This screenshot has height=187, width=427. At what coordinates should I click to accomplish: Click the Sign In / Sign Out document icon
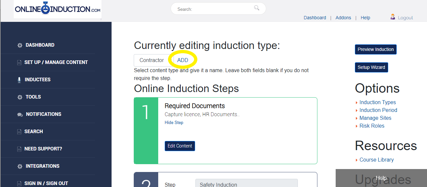coord(19,184)
